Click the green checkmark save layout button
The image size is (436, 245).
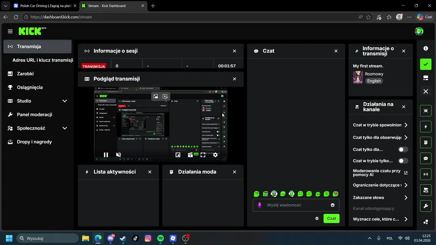coord(426,64)
